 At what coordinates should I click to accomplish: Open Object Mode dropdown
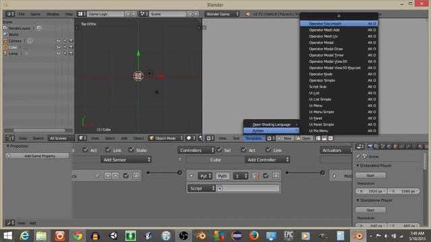[x=166, y=138]
